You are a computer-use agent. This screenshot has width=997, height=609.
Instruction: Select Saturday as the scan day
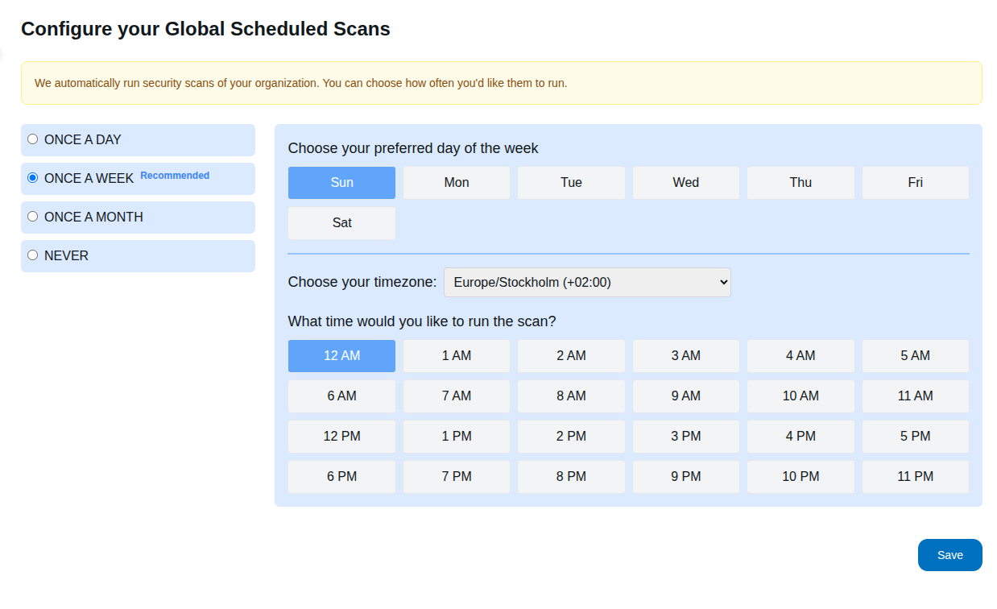(341, 222)
